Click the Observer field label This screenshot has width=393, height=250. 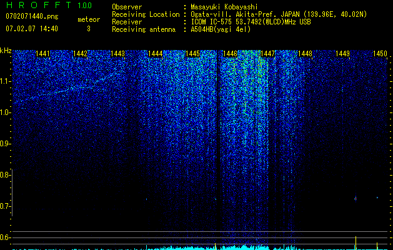click(127, 7)
